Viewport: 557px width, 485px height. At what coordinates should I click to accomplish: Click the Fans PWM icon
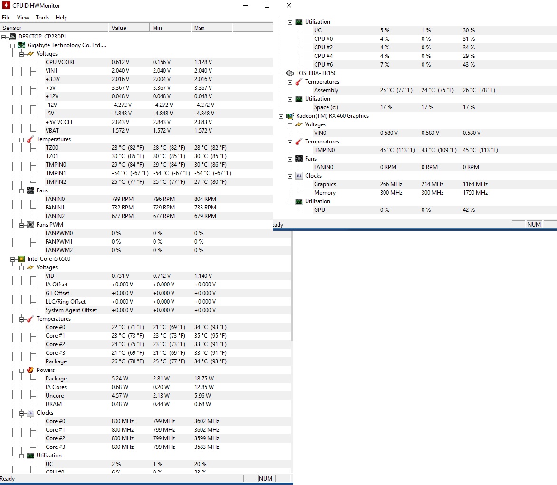tap(30, 225)
